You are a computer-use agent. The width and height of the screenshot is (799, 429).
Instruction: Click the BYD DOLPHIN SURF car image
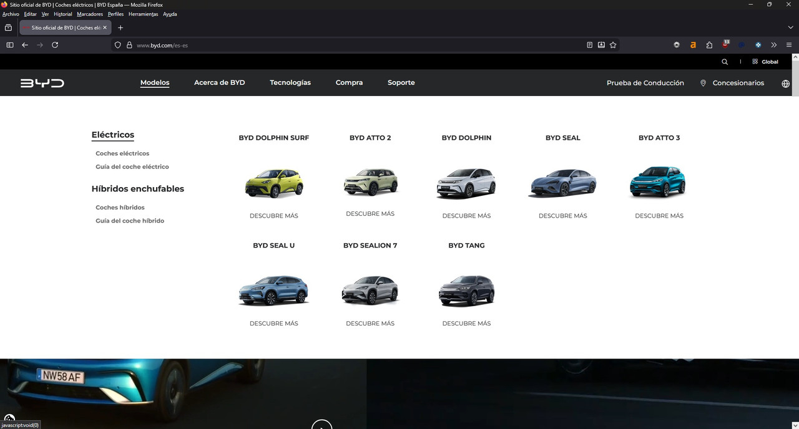click(274, 183)
